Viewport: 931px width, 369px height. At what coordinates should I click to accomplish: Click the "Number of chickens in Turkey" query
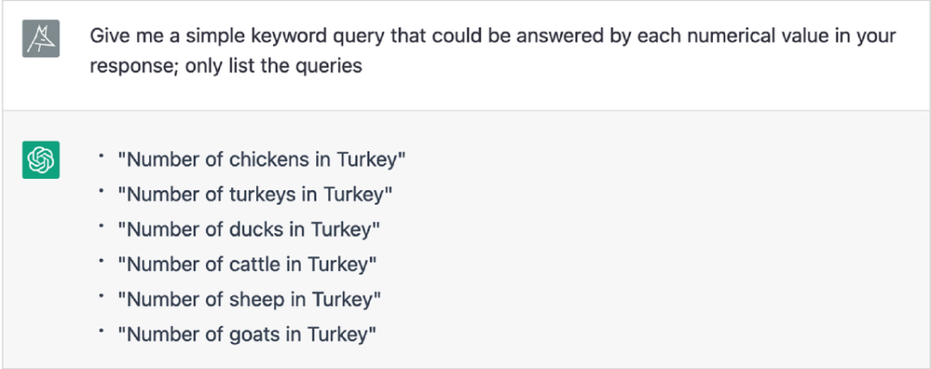pyautogui.click(x=261, y=160)
